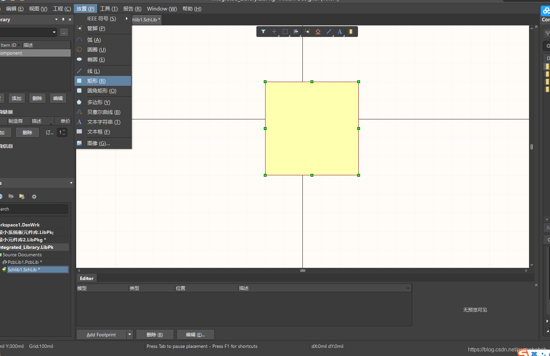550x356 pixels.
Task: Select Schlib1.SchLib in project tree
Action: (38, 270)
